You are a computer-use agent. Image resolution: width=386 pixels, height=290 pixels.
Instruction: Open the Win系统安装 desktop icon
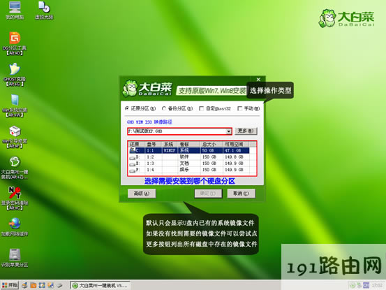[x=15, y=101]
